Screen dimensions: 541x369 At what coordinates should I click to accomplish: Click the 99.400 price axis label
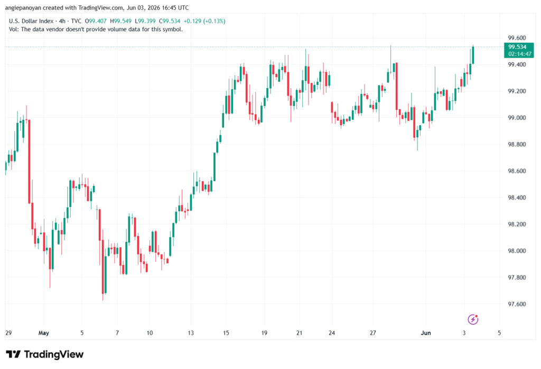[x=517, y=64]
